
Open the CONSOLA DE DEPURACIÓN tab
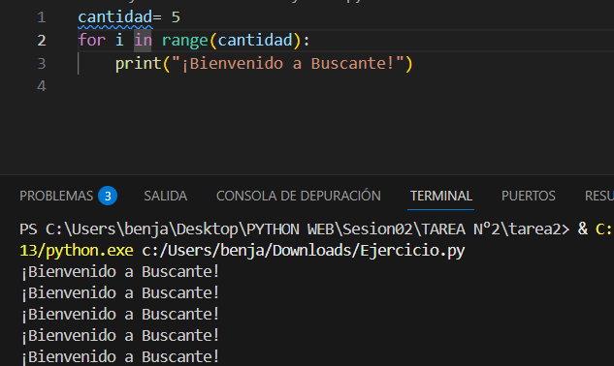click(299, 196)
